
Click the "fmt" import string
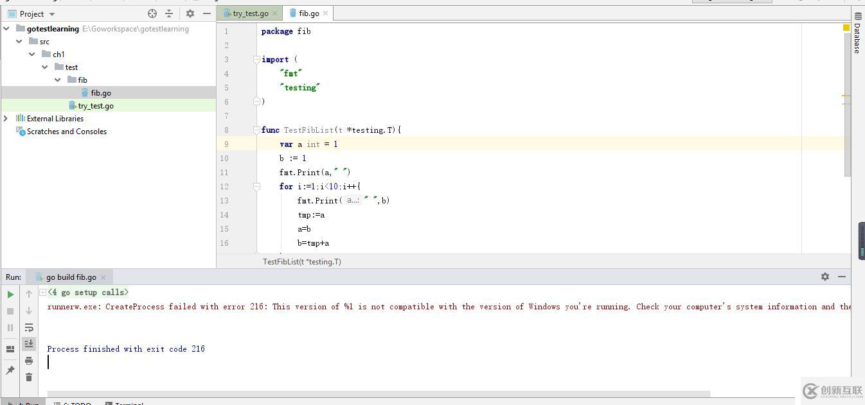pos(291,73)
